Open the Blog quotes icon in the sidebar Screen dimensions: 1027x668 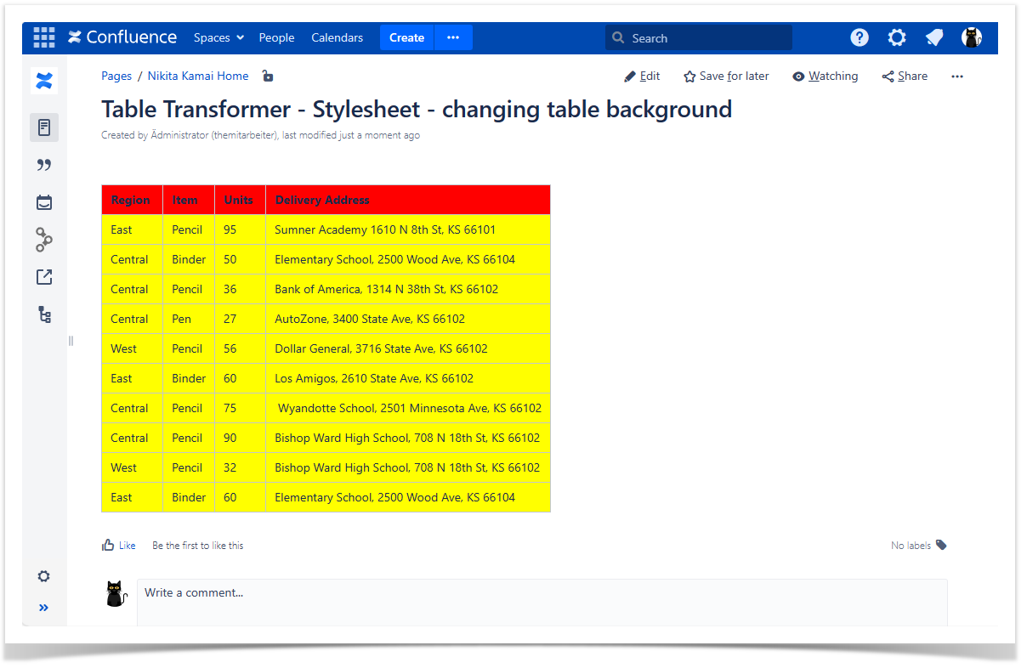[44, 165]
